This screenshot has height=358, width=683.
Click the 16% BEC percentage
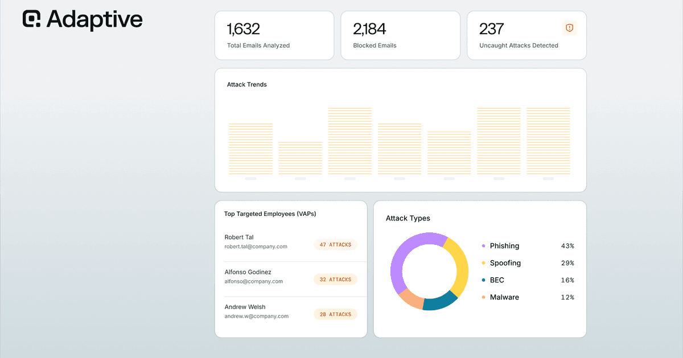(567, 280)
